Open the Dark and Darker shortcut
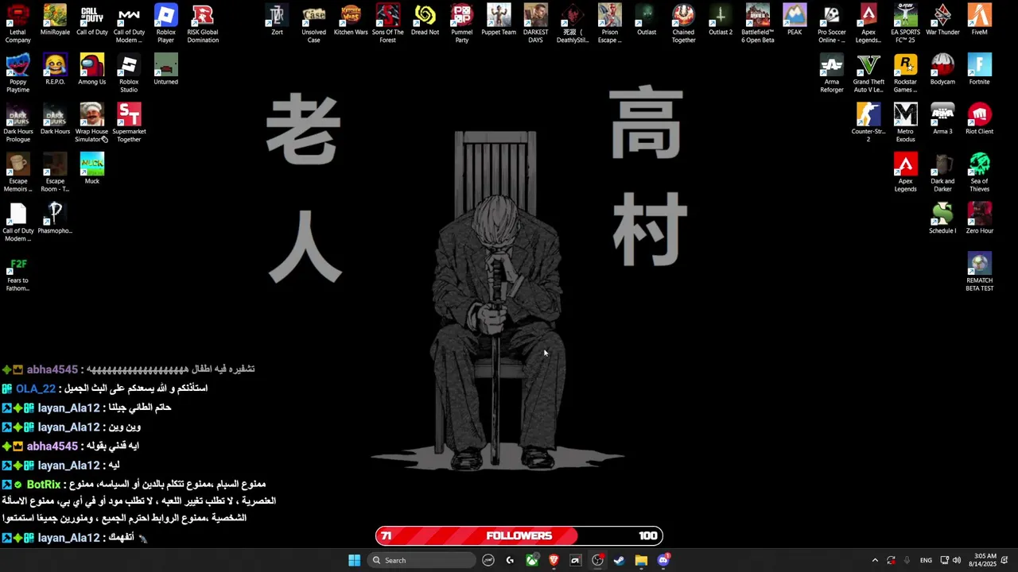This screenshot has width=1018, height=572. coord(942,172)
